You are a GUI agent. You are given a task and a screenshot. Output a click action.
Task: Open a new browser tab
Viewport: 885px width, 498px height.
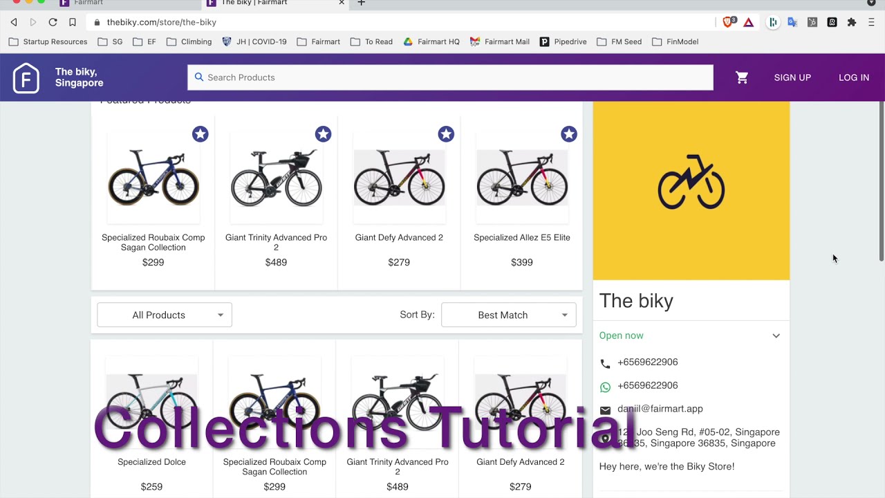(361, 3)
